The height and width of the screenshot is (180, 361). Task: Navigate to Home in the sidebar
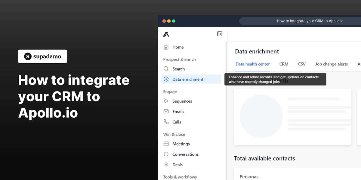tap(178, 47)
